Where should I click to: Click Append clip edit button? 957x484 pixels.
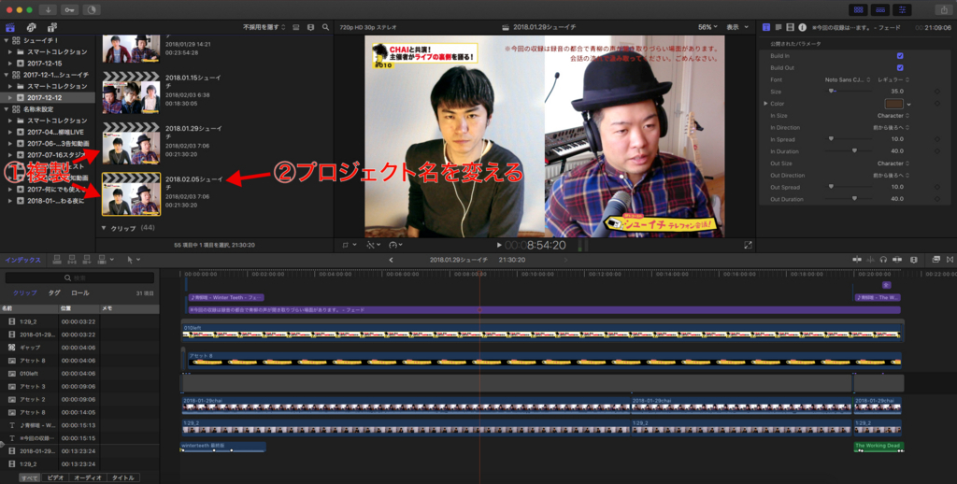[x=87, y=260]
